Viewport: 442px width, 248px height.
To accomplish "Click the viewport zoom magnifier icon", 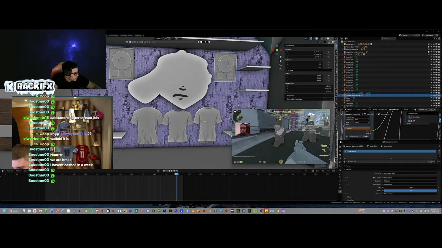I will click(x=280, y=57).
